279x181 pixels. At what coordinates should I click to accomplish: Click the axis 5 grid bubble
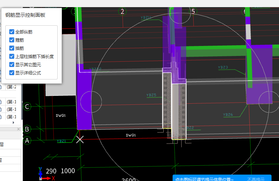193,11
